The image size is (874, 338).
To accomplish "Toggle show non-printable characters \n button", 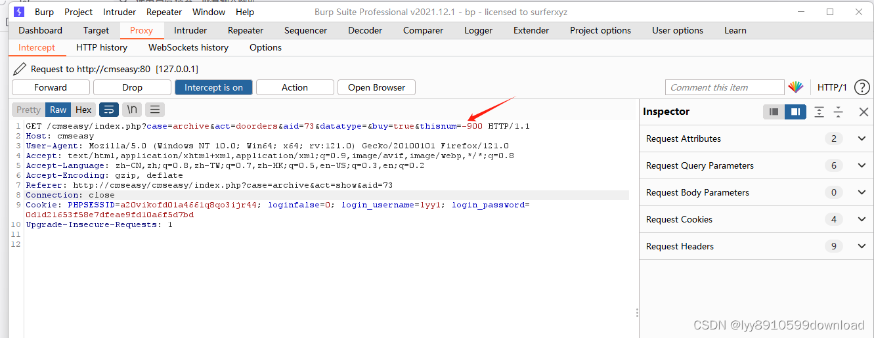I will (x=132, y=110).
